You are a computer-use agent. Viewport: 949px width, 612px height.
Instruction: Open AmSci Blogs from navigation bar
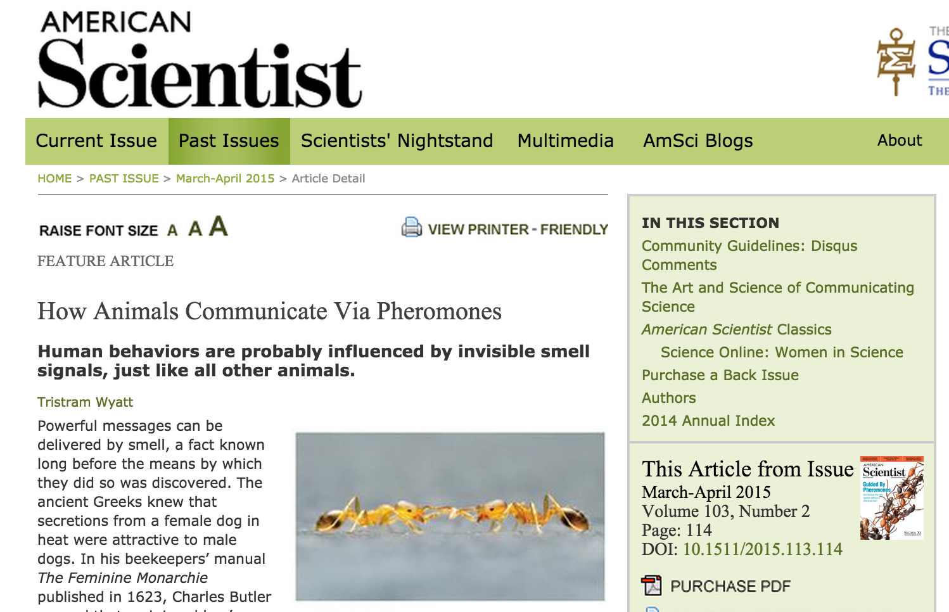point(697,141)
